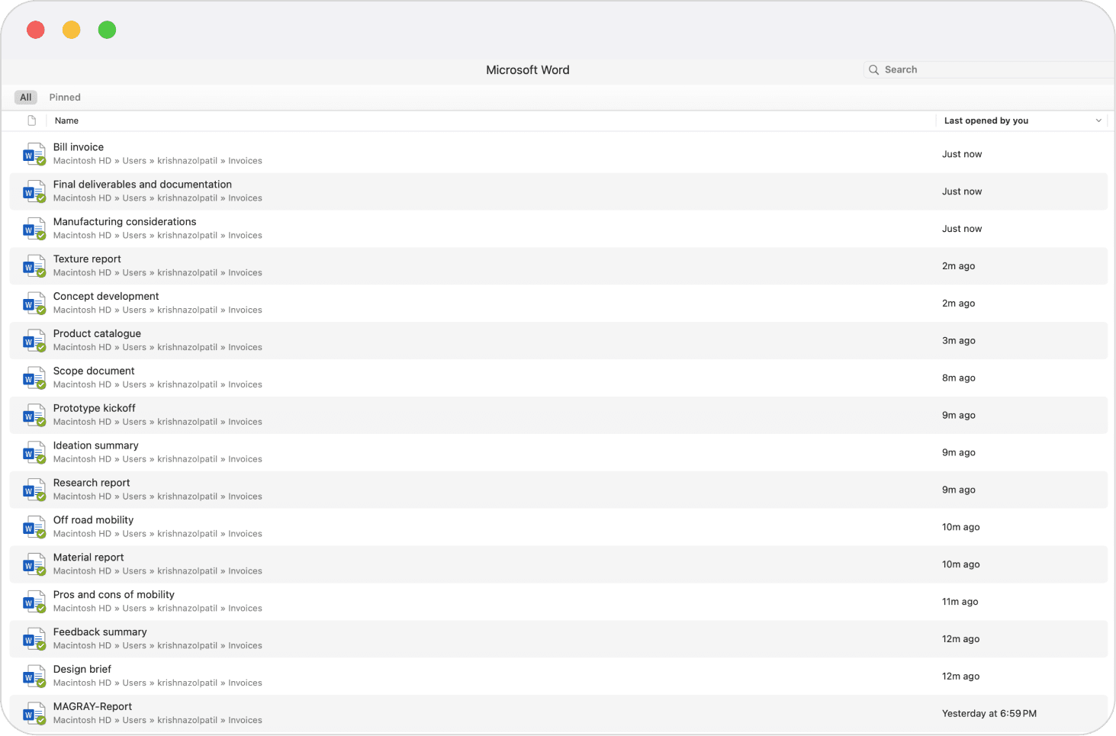
Task: Click Scope document file icon
Action: (34, 378)
